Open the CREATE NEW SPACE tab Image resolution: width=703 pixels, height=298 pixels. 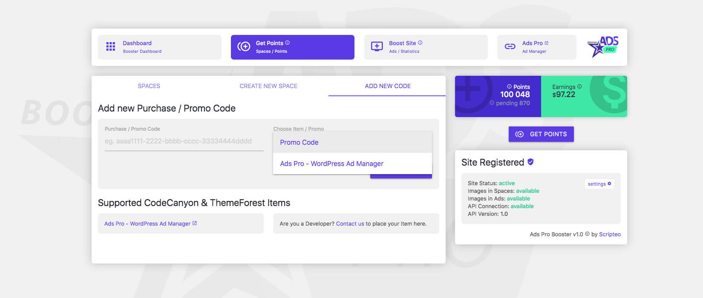click(x=268, y=86)
